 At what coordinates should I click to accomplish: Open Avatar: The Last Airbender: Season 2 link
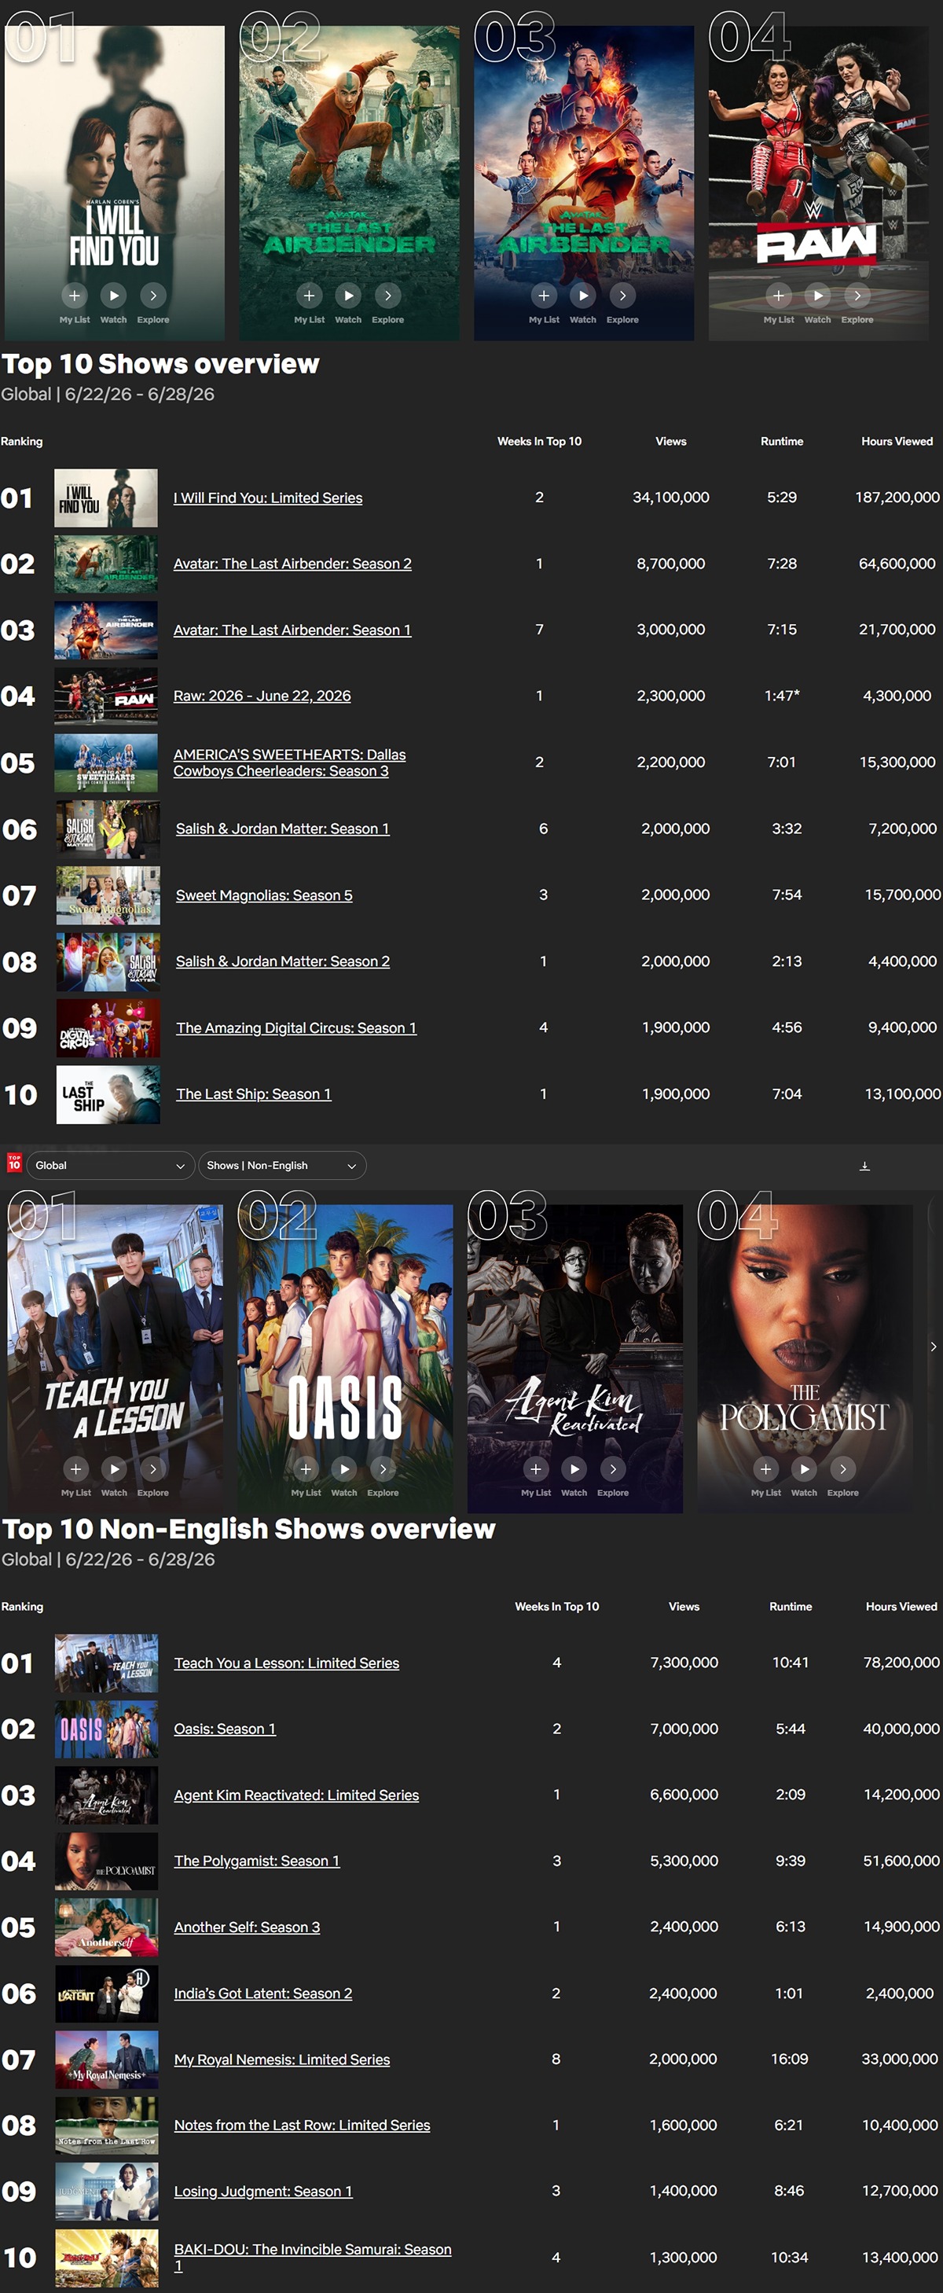click(292, 564)
